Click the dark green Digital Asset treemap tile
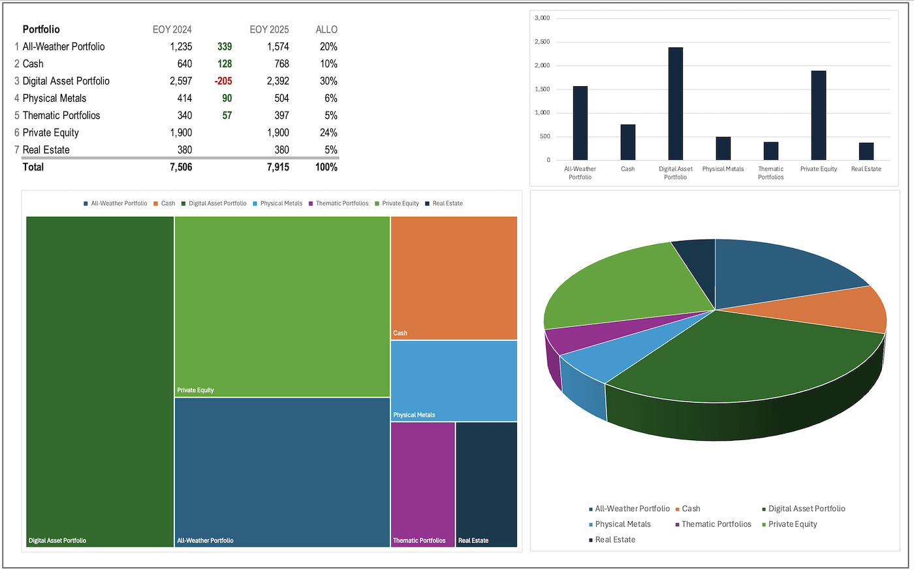This screenshot has height=572, width=914. pyautogui.click(x=100, y=381)
